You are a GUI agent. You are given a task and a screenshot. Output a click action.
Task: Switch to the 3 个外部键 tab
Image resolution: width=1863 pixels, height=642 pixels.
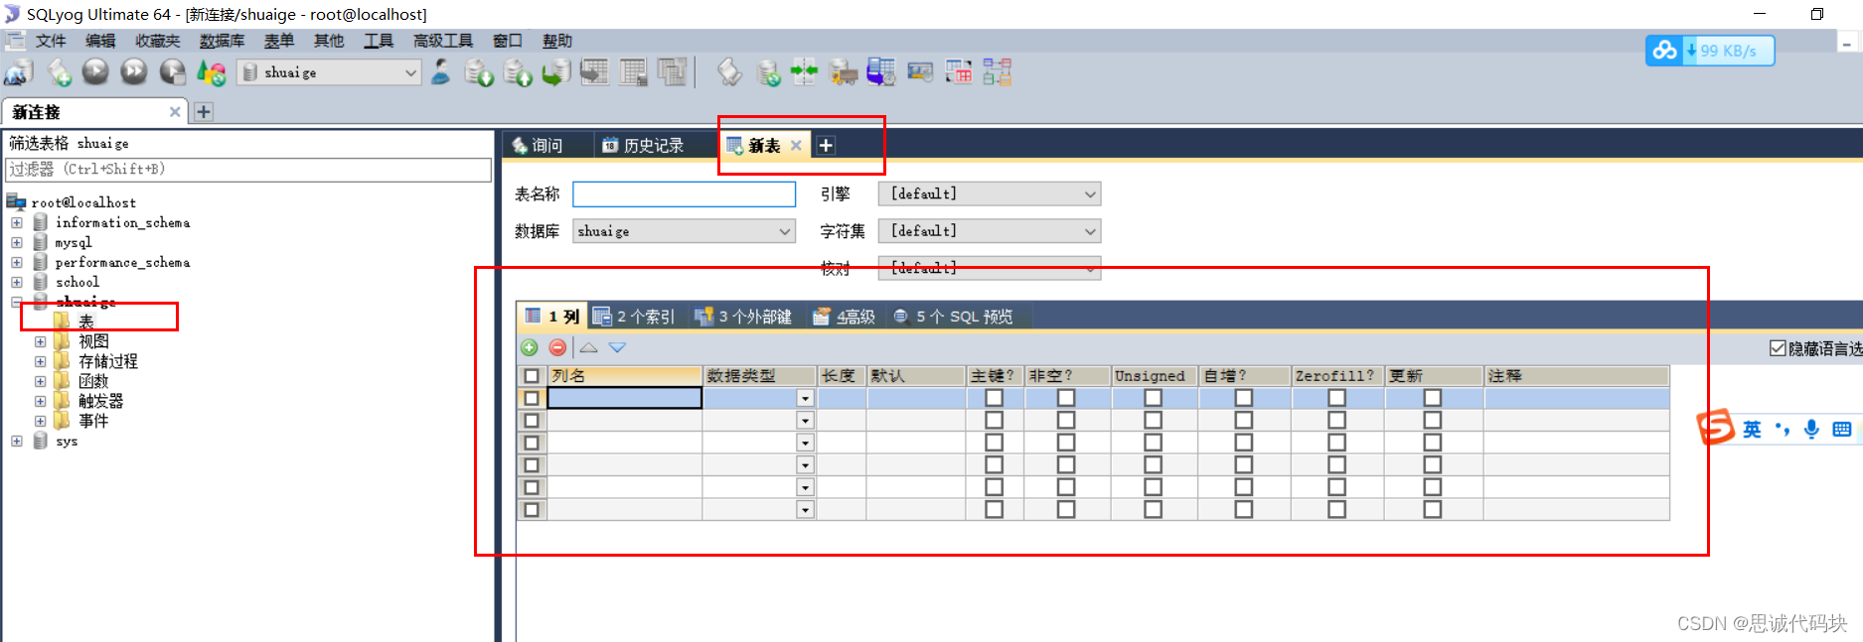(x=744, y=317)
